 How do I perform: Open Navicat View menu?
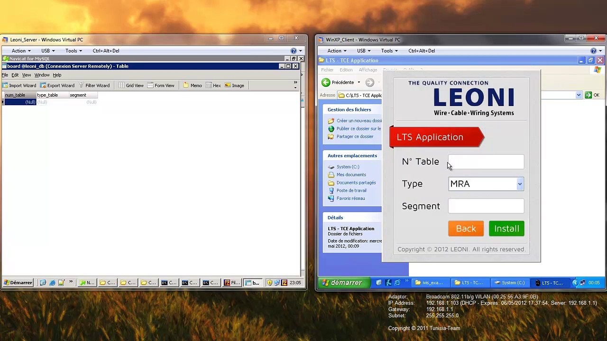27,75
